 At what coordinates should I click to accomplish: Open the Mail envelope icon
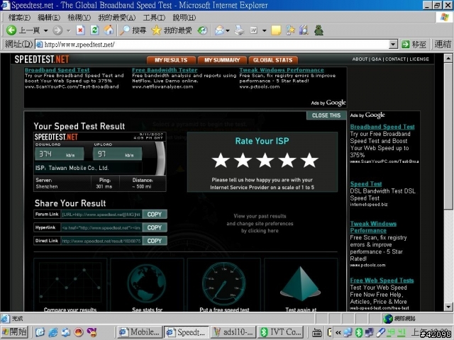[220, 30]
